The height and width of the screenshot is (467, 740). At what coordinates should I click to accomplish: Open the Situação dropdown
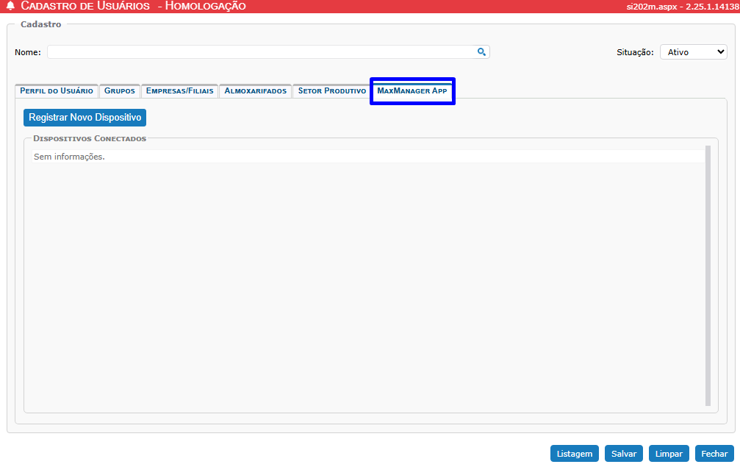point(693,52)
